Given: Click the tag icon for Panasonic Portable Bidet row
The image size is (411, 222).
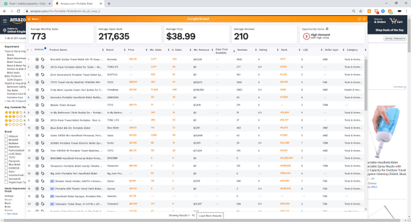Looking at the screenshot, I should [42, 166].
